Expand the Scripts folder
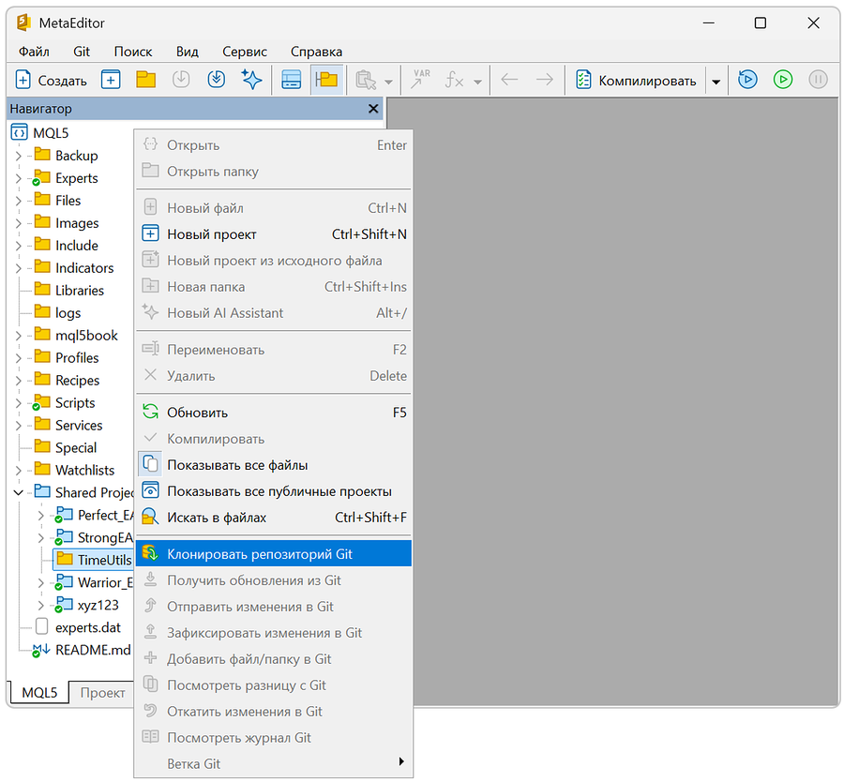 click(x=19, y=403)
